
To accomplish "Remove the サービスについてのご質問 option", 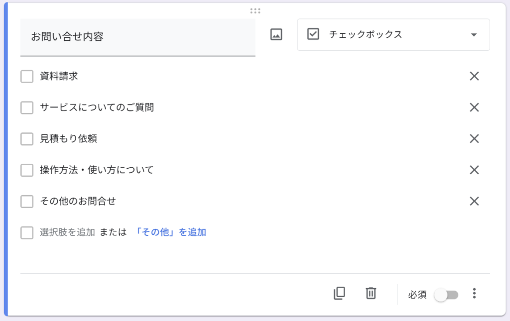I will coord(474,107).
